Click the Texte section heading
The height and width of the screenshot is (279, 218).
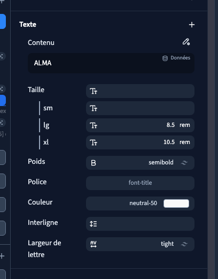coord(28,25)
